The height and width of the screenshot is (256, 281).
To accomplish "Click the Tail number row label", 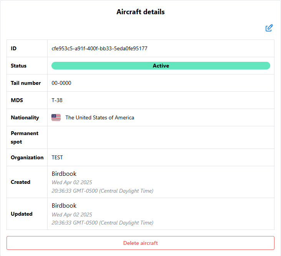I will click(26, 83).
